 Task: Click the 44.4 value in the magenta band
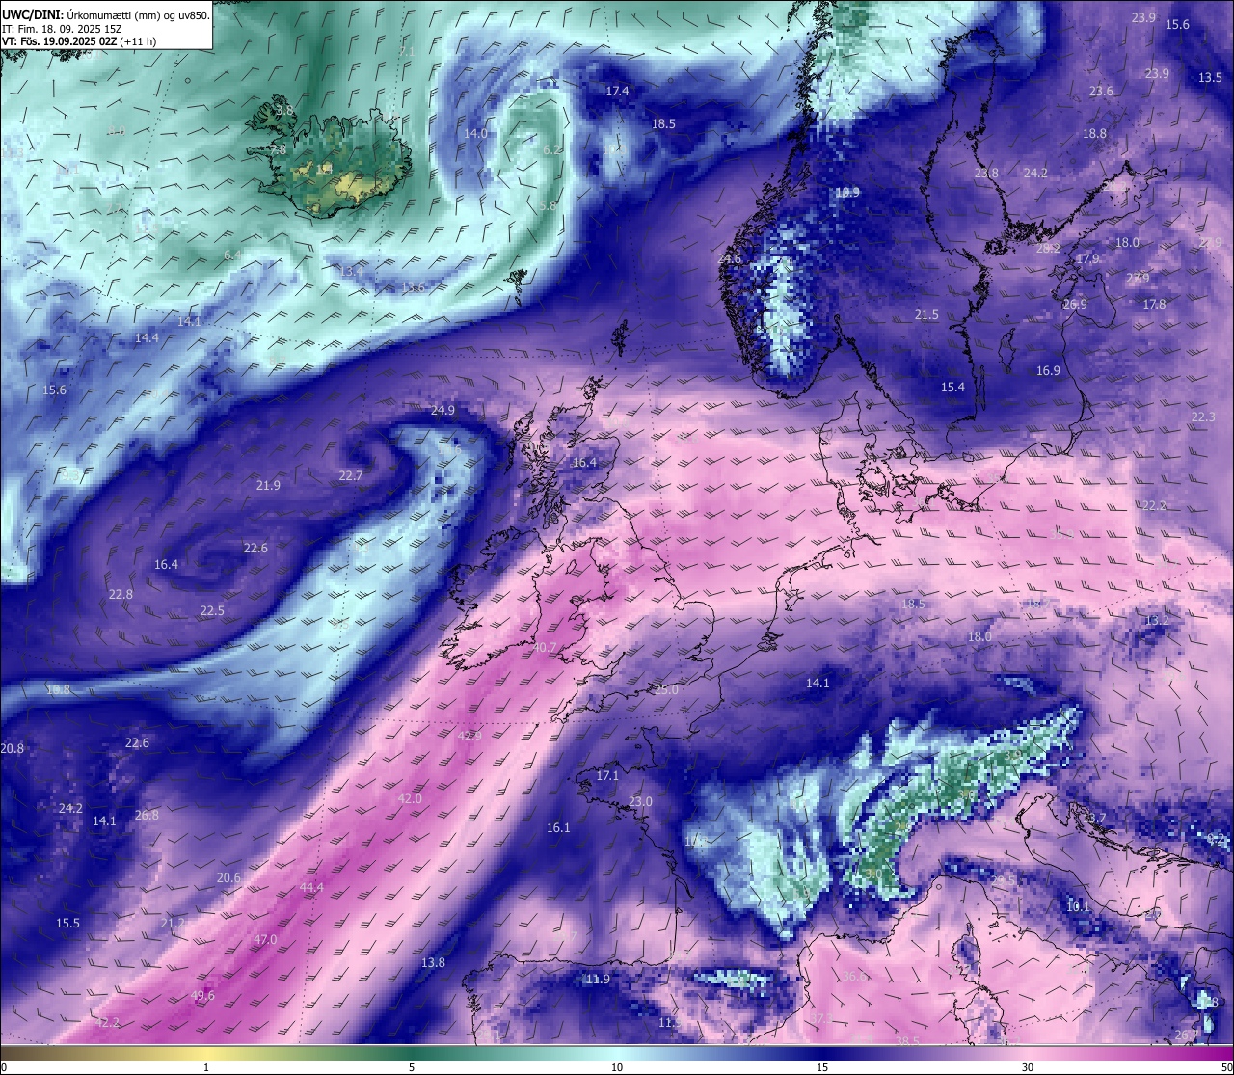(311, 887)
